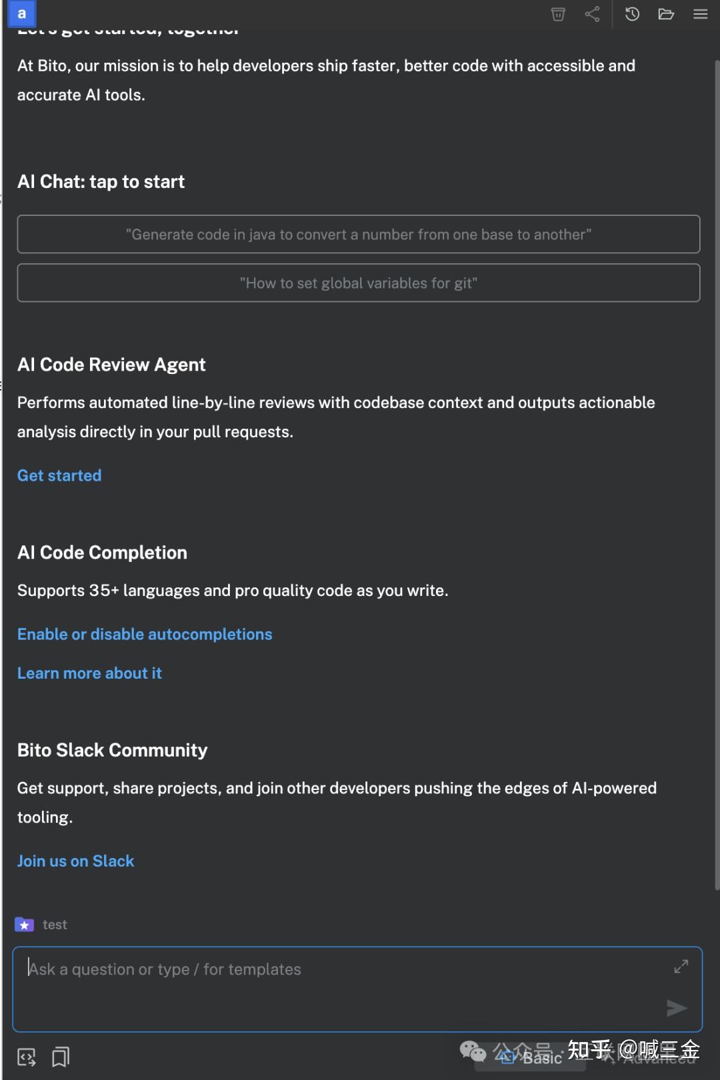Open the Learn more about it link
This screenshot has height=1080, width=720.
(x=89, y=673)
